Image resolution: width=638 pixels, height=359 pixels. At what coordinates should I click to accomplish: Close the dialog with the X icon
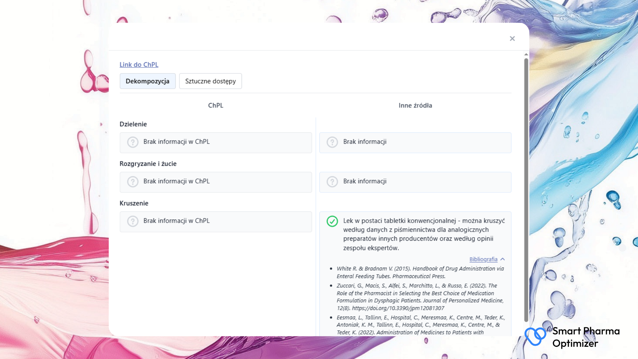click(512, 39)
